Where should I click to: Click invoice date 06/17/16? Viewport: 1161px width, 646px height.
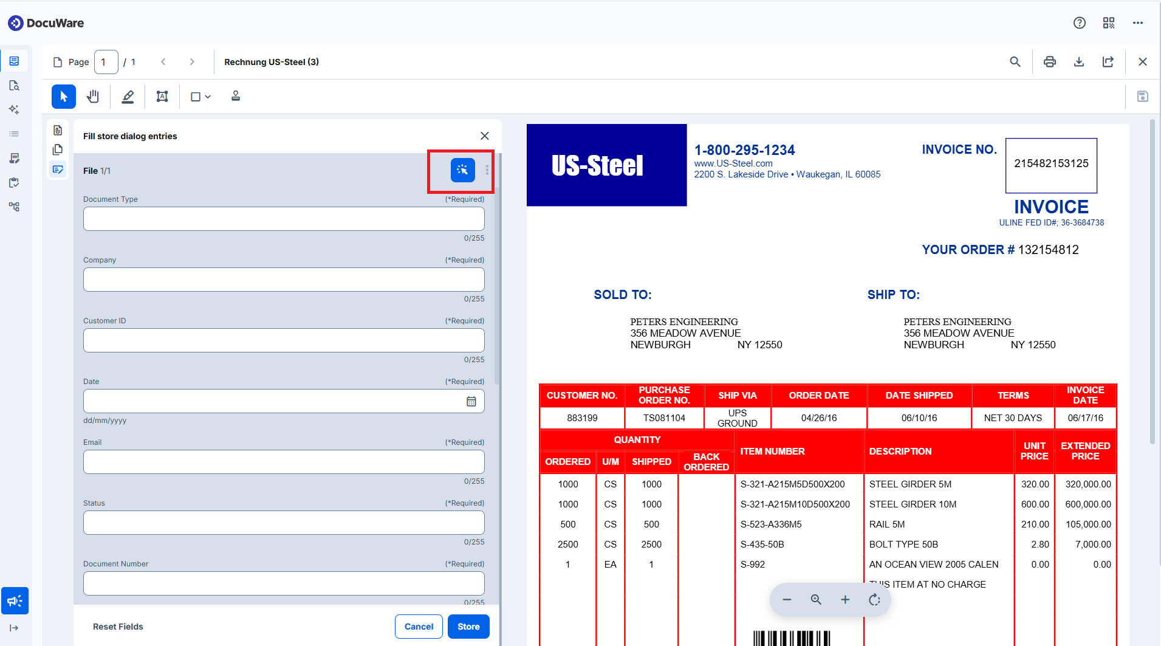click(1085, 418)
